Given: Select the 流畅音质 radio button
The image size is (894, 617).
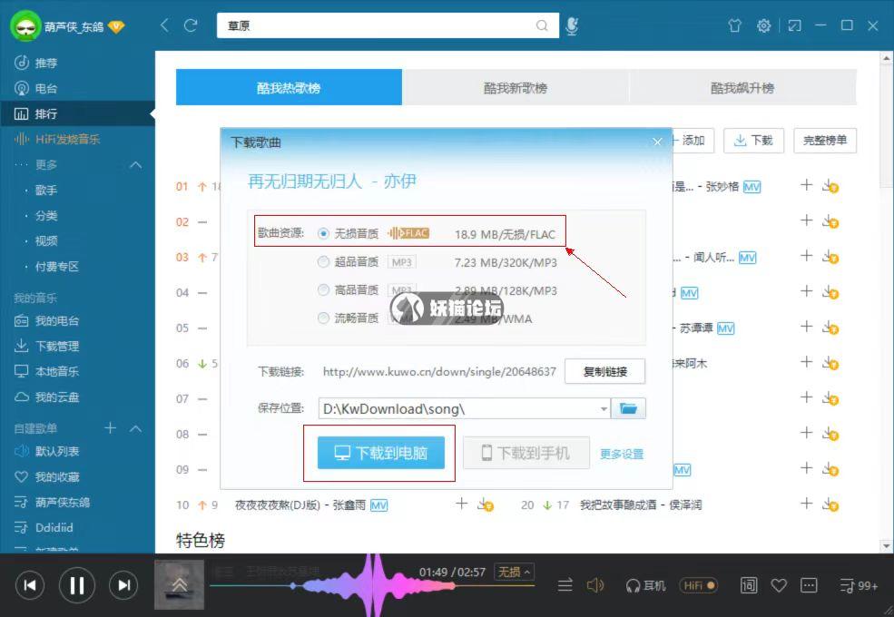Looking at the screenshot, I should [x=323, y=318].
